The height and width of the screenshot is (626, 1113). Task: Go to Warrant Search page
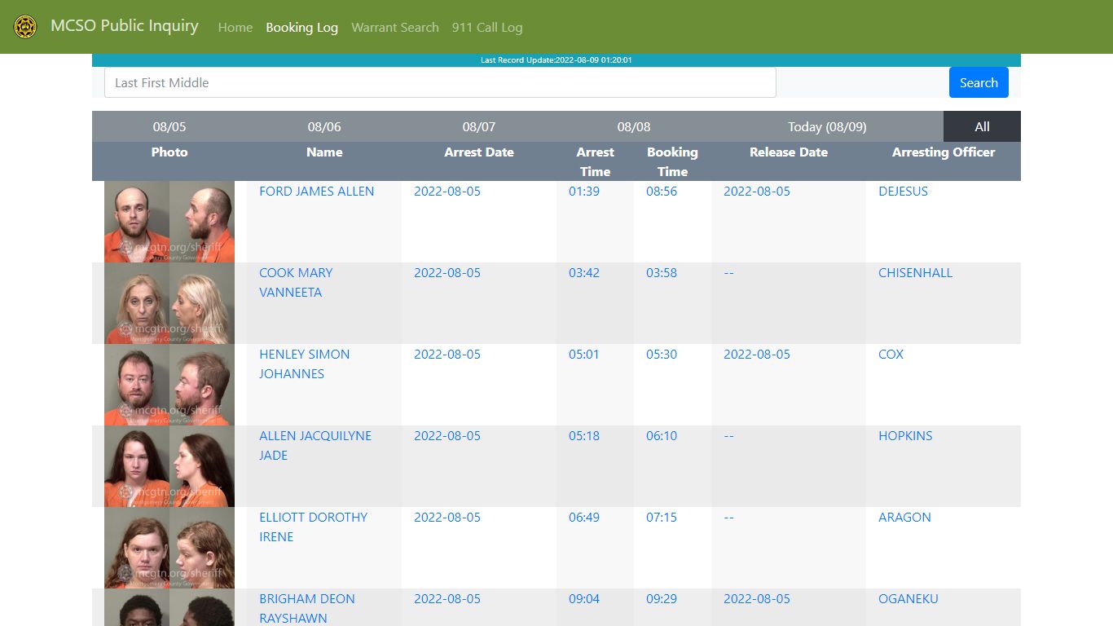(395, 27)
